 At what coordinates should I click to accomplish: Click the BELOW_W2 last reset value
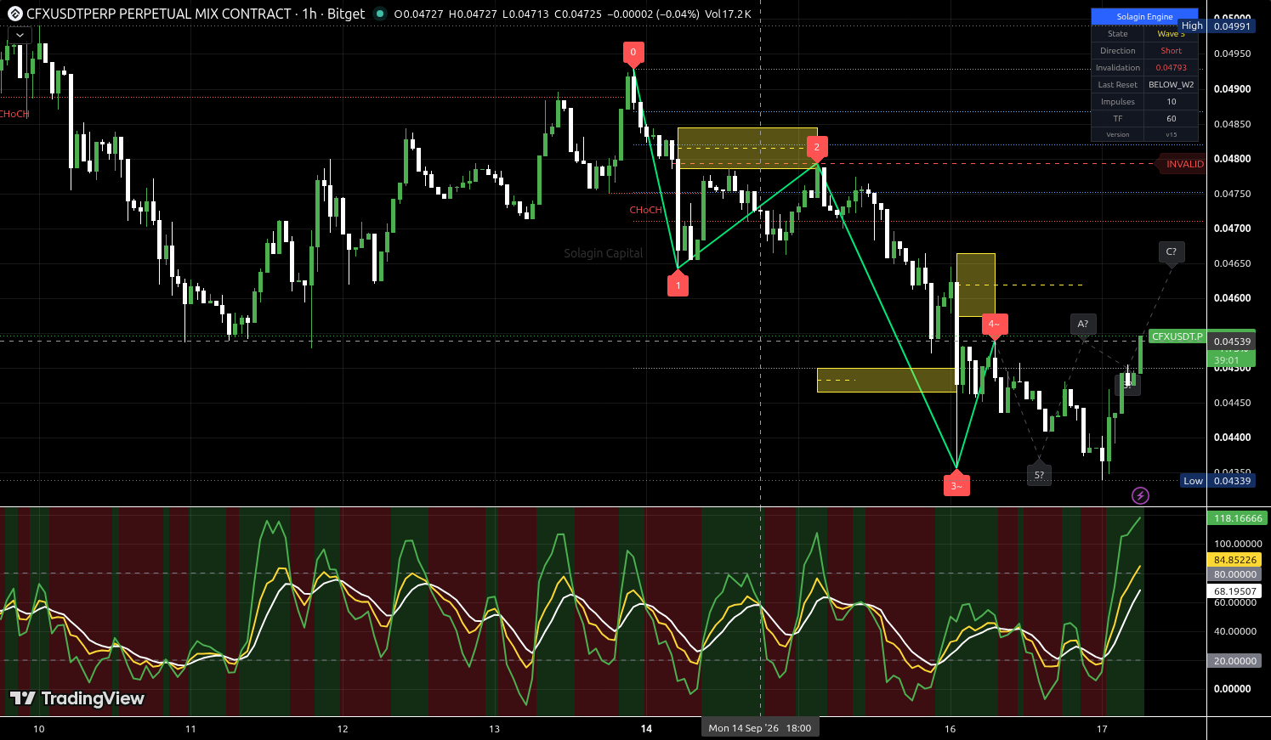(1171, 85)
